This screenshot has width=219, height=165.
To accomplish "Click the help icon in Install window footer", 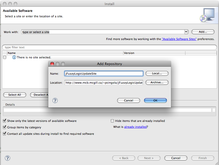I will [7, 158].
